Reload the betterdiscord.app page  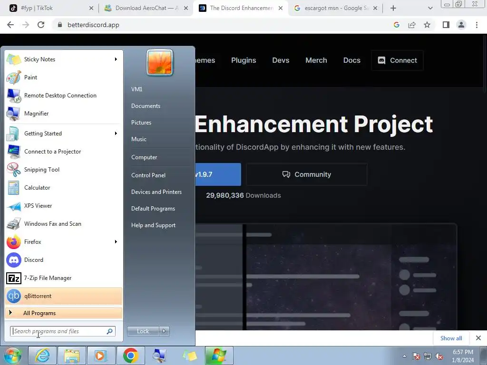coord(41,25)
